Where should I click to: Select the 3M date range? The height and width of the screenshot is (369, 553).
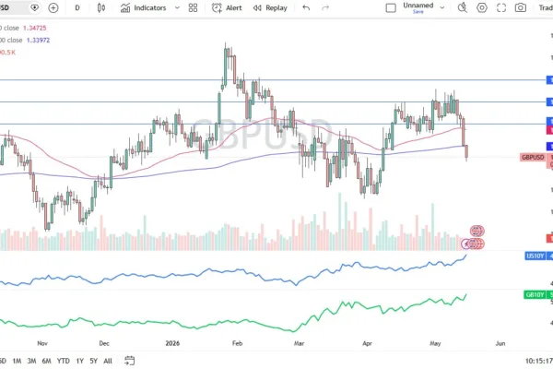tap(31, 361)
